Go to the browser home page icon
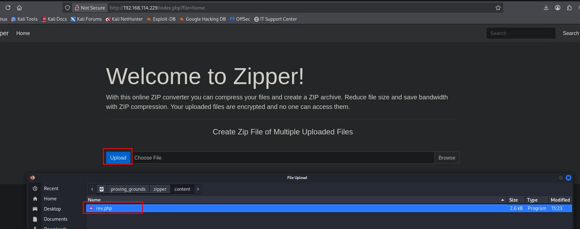This screenshot has width=580, height=229. pos(19,8)
